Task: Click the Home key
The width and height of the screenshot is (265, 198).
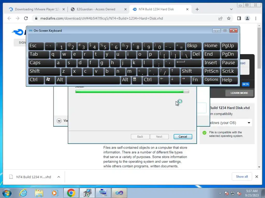Action: pyautogui.click(x=212, y=46)
